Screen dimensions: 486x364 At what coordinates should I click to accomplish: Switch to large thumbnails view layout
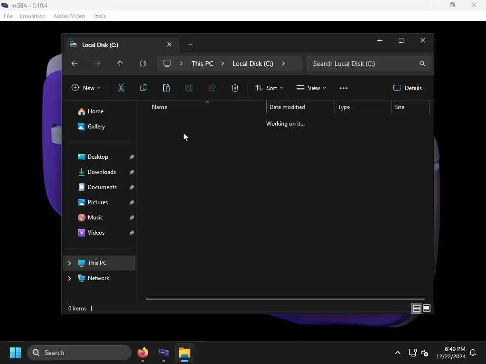(427, 308)
